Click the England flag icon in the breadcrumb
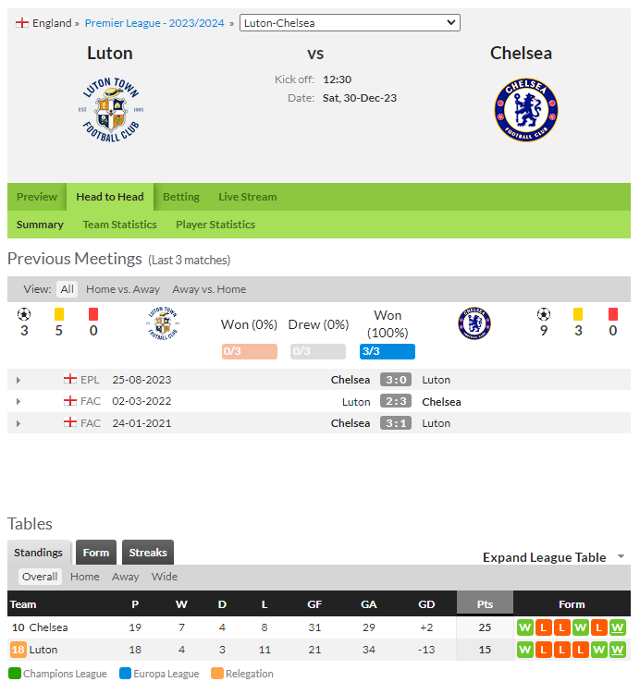Viewport: 640px width, 694px height. click(21, 23)
